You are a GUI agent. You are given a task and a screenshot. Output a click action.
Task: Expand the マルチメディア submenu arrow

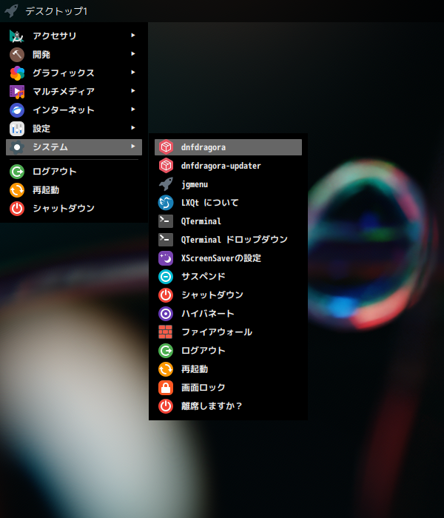[132, 90]
